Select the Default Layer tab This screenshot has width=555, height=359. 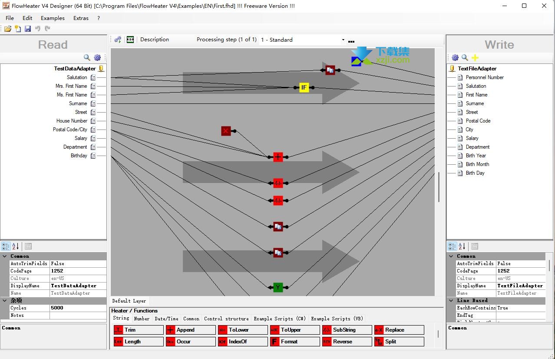click(x=129, y=301)
